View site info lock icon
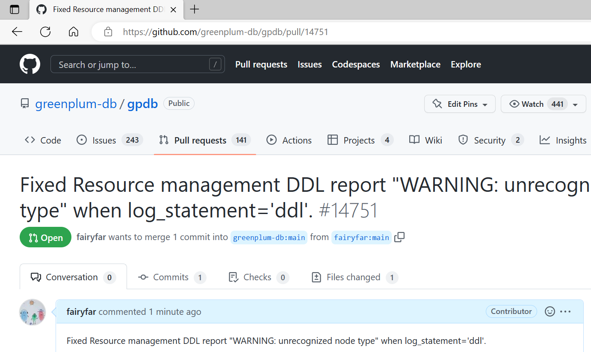Image resolution: width=591 pixels, height=352 pixels. coord(108,32)
